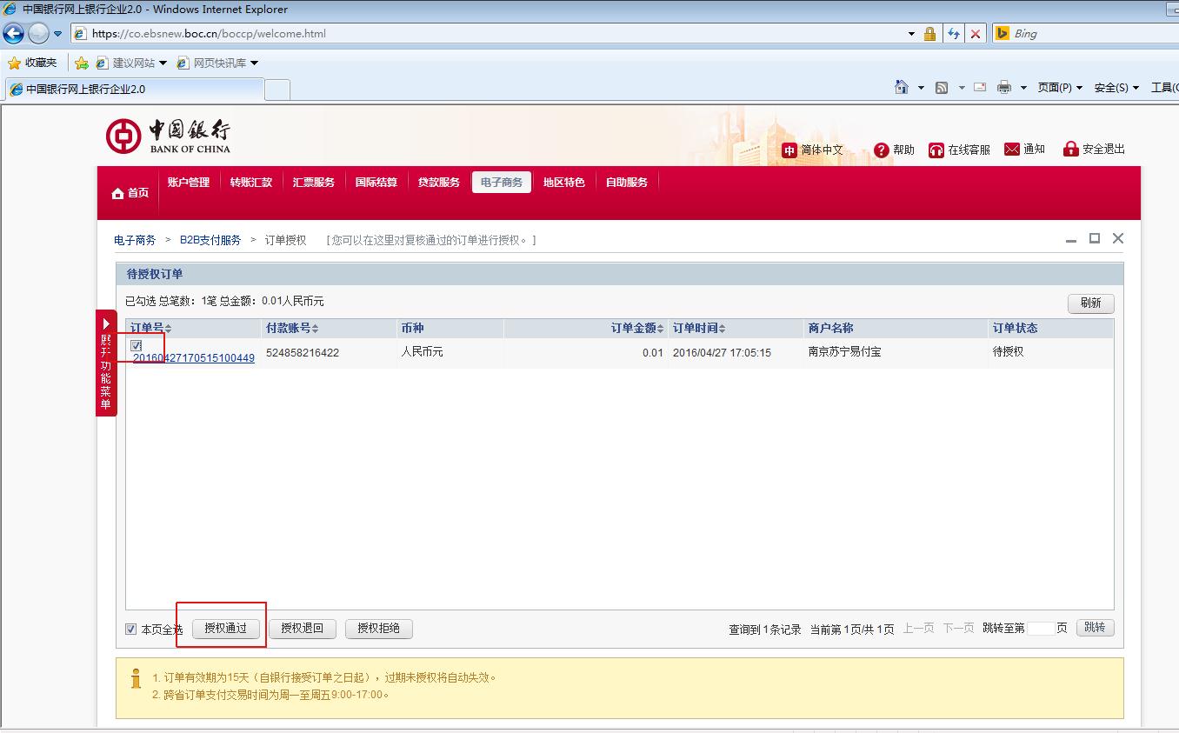Open 通知 envelope notification icon
The height and width of the screenshot is (733, 1179).
pyautogui.click(x=1011, y=149)
